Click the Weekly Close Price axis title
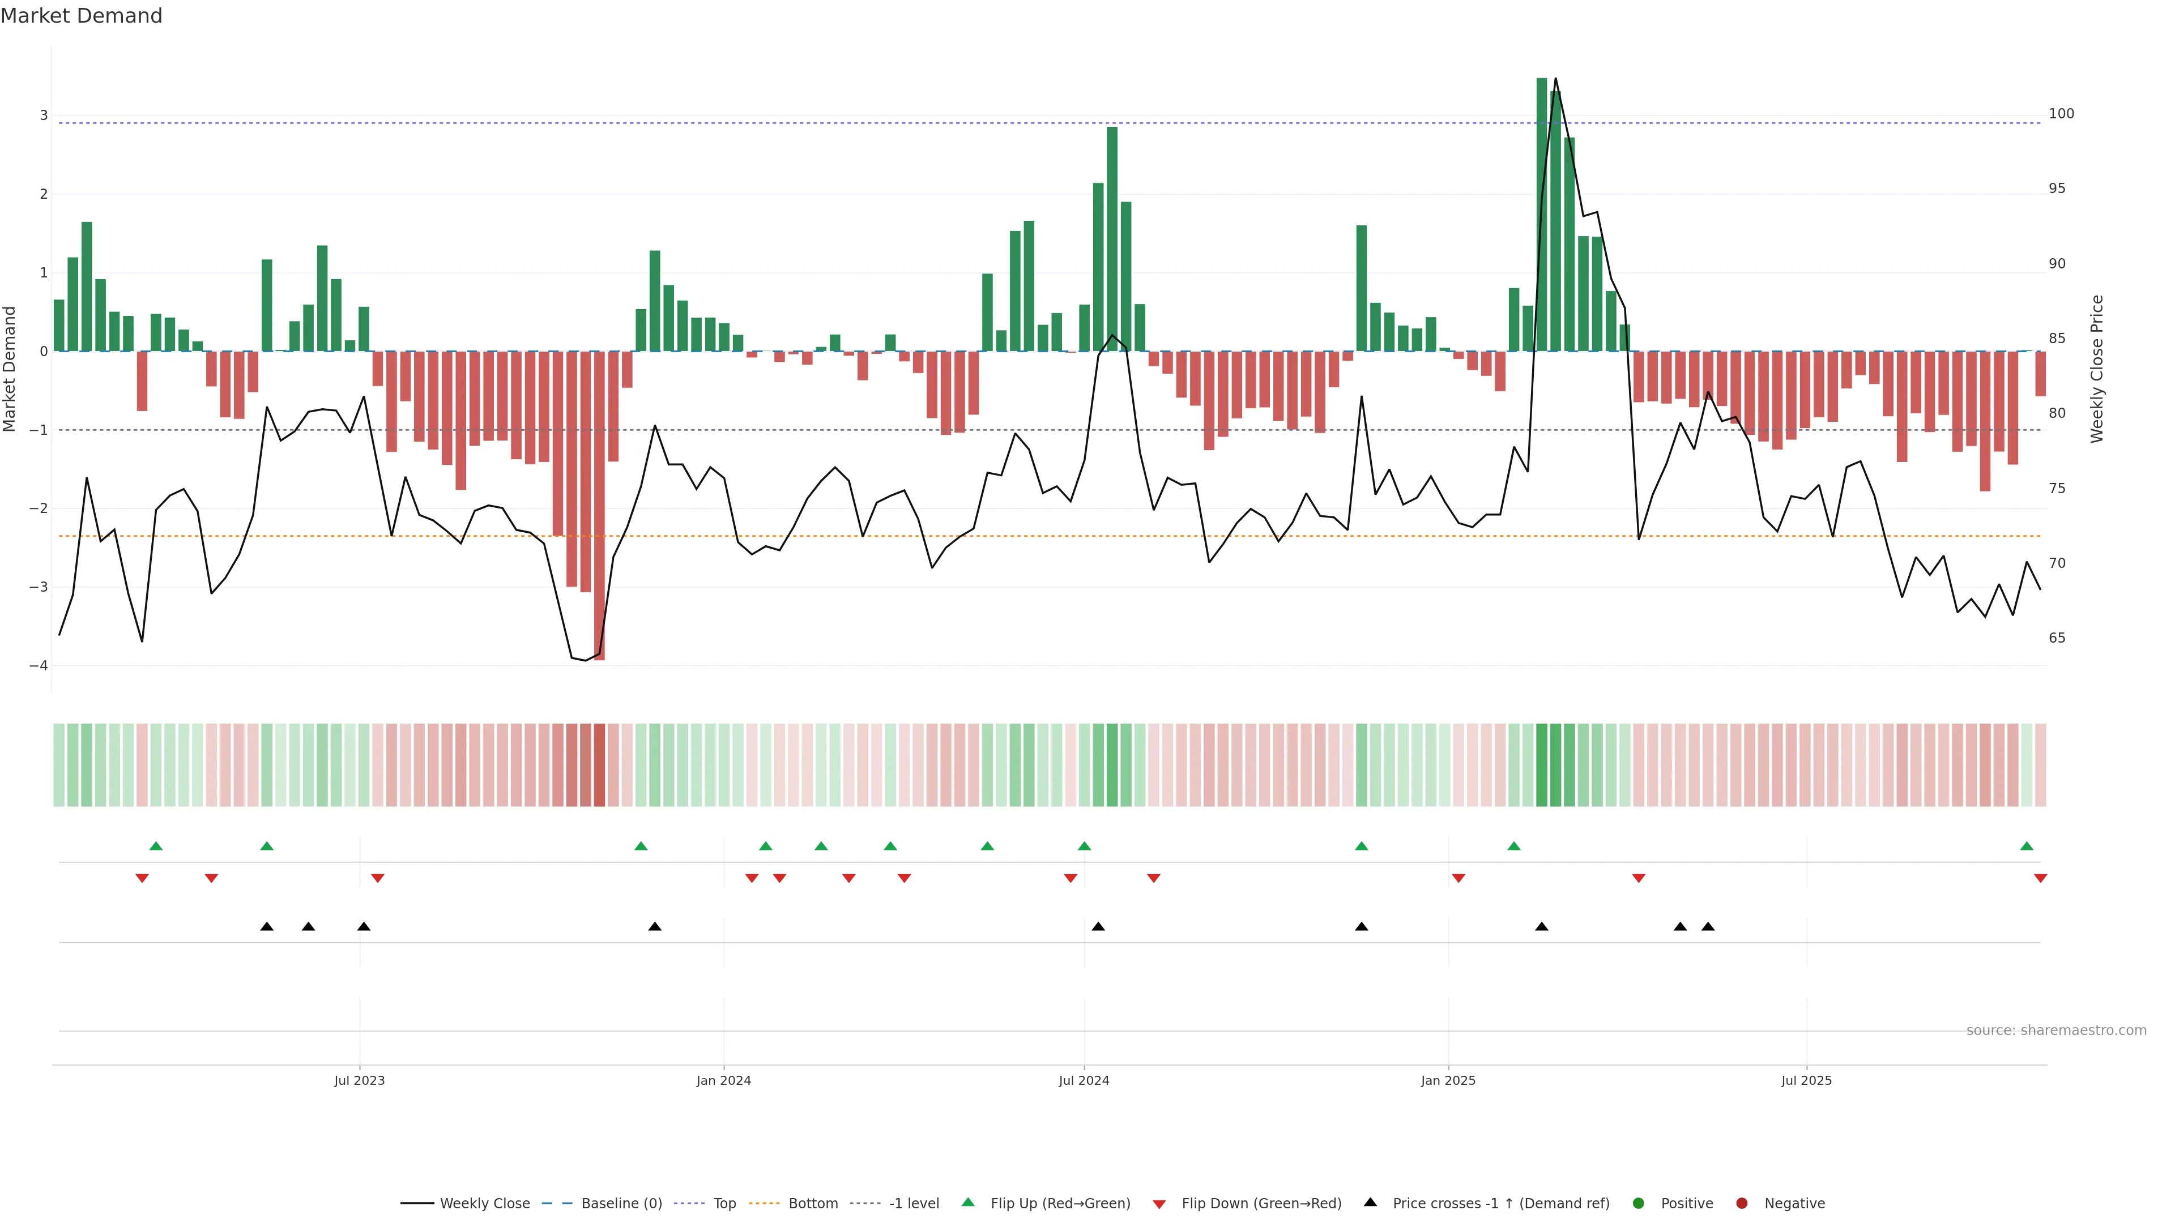This screenshot has height=1223, width=2175. point(2097,369)
